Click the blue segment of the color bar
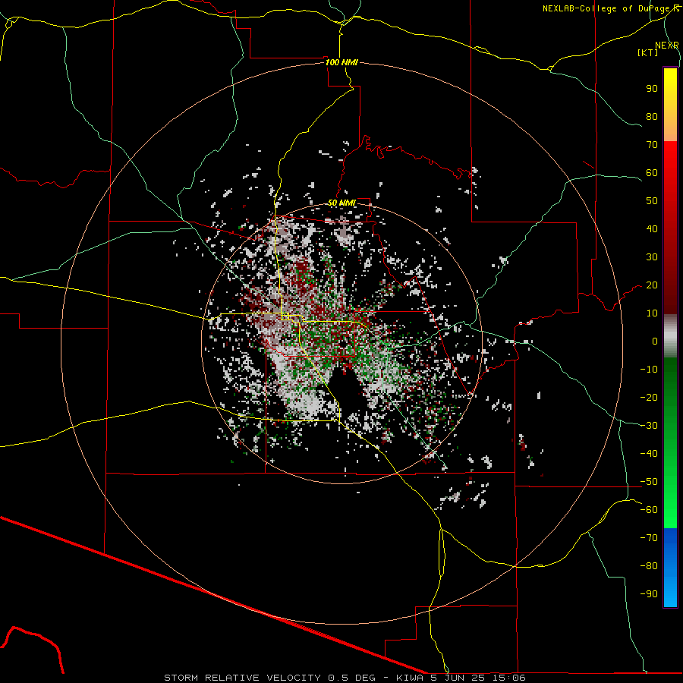The width and height of the screenshot is (683, 683). point(670,567)
